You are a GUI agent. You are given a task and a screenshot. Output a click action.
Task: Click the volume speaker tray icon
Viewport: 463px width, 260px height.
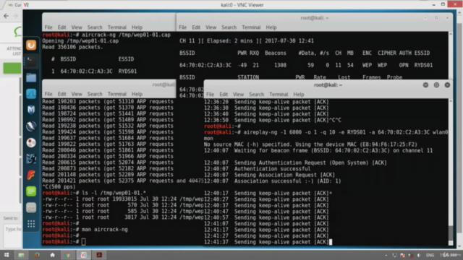click(x=418, y=255)
